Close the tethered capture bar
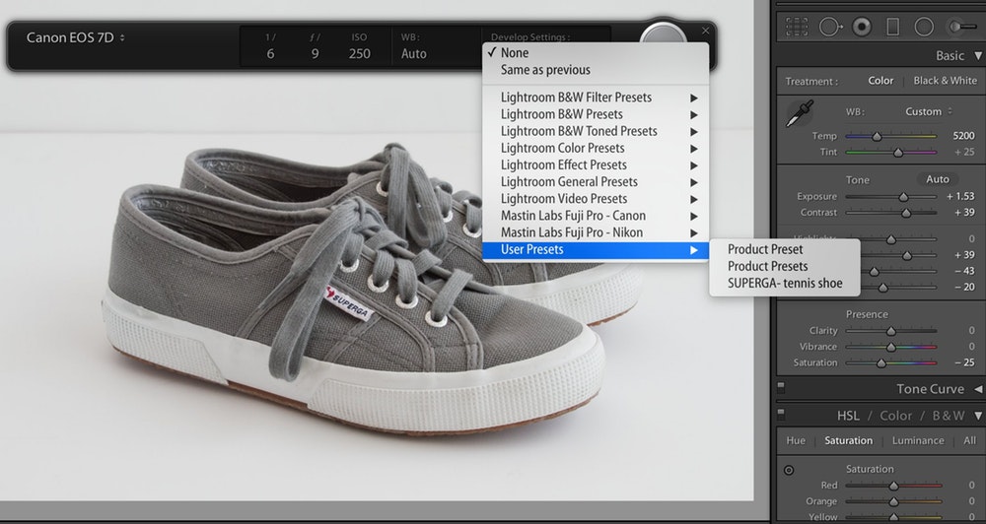The height and width of the screenshot is (524, 986). tap(706, 31)
